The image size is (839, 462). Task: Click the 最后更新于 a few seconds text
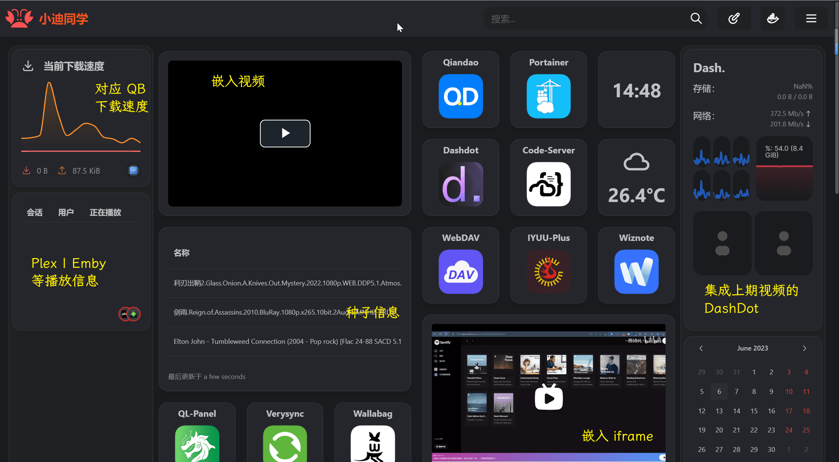tap(207, 377)
